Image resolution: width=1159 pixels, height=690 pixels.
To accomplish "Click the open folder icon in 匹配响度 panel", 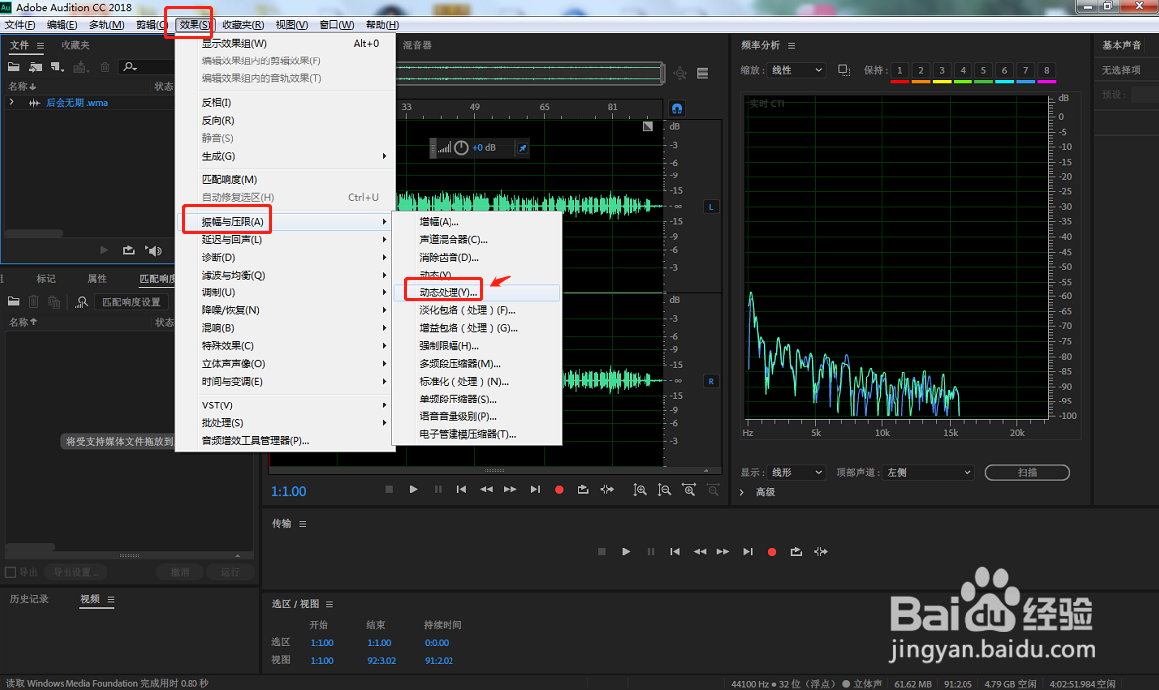I will click(x=13, y=302).
